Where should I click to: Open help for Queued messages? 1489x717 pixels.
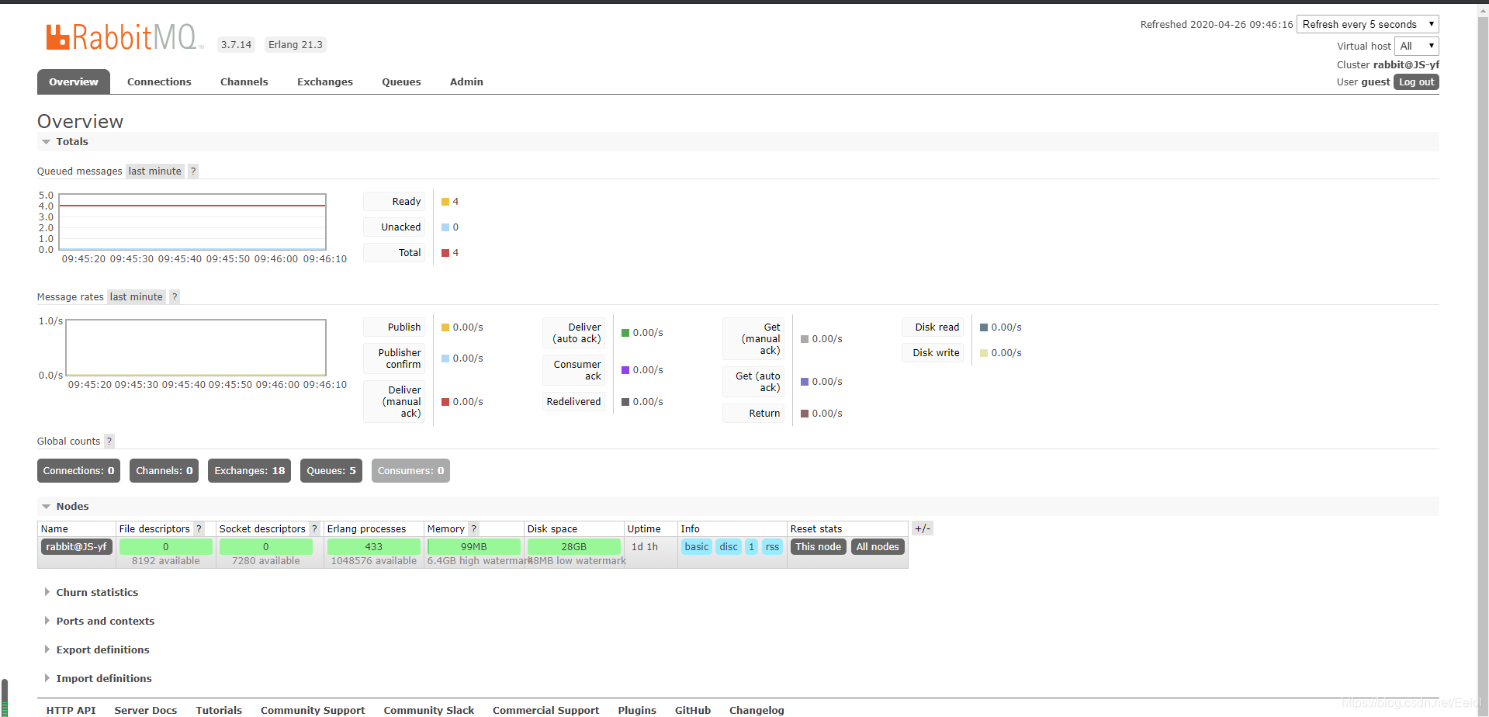[x=193, y=171]
